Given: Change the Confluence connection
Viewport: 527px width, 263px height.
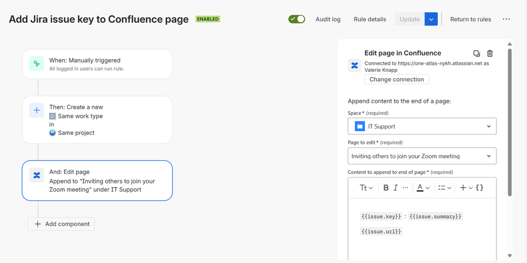Looking at the screenshot, I should [x=397, y=79].
